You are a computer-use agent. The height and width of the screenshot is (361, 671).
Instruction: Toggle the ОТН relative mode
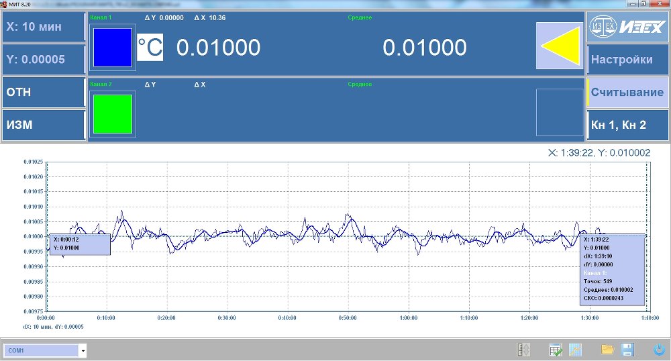[x=43, y=92]
